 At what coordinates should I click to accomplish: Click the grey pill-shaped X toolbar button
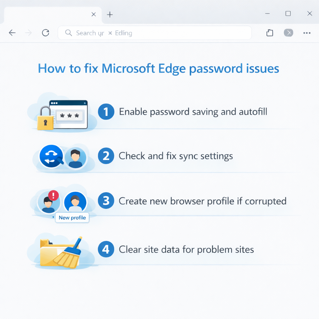click(x=288, y=33)
